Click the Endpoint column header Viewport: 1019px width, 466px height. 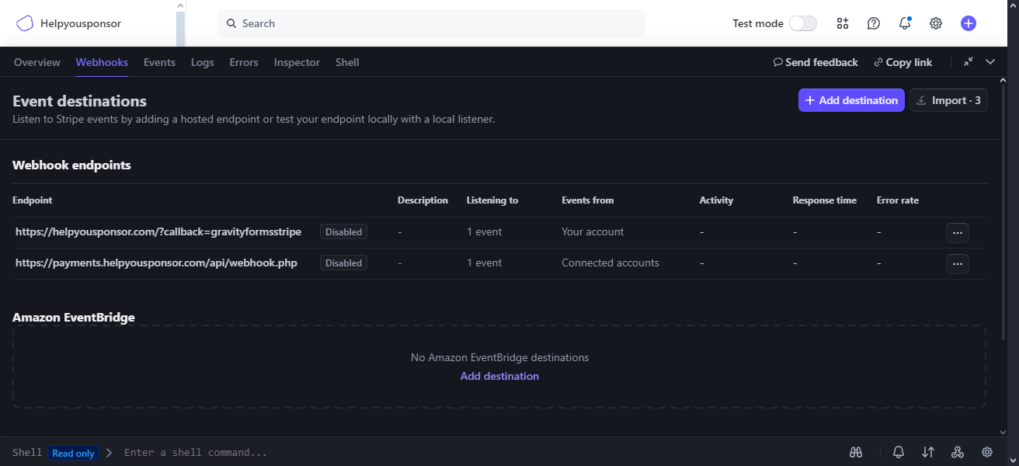pyautogui.click(x=33, y=200)
